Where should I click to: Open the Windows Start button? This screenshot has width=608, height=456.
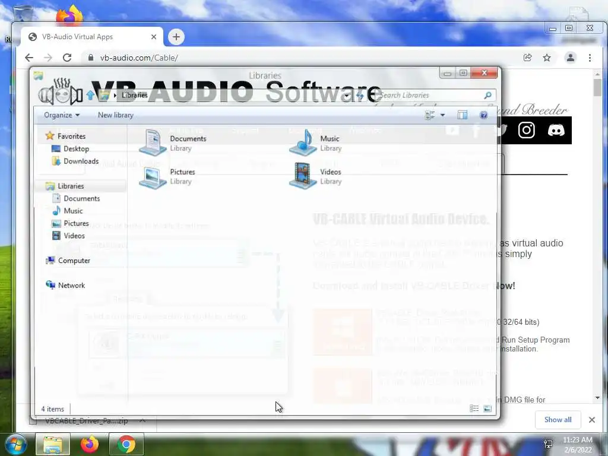(x=16, y=444)
